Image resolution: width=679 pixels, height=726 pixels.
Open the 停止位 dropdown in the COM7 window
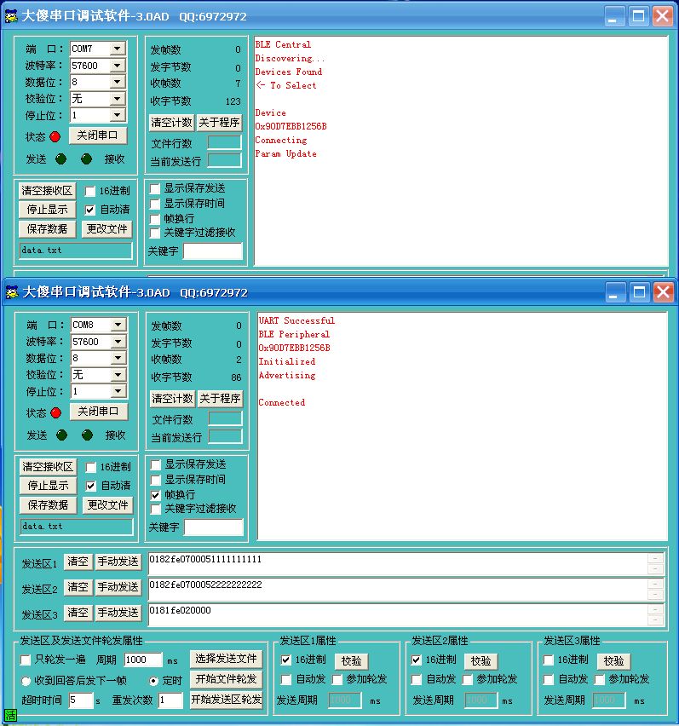pyautogui.click(x=118, y=115)
